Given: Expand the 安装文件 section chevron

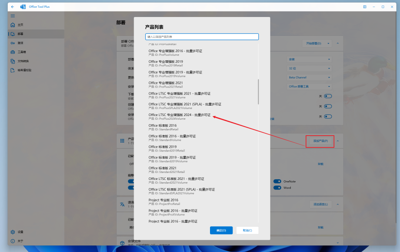Looking at the screenshot, I should click(338, 243).
